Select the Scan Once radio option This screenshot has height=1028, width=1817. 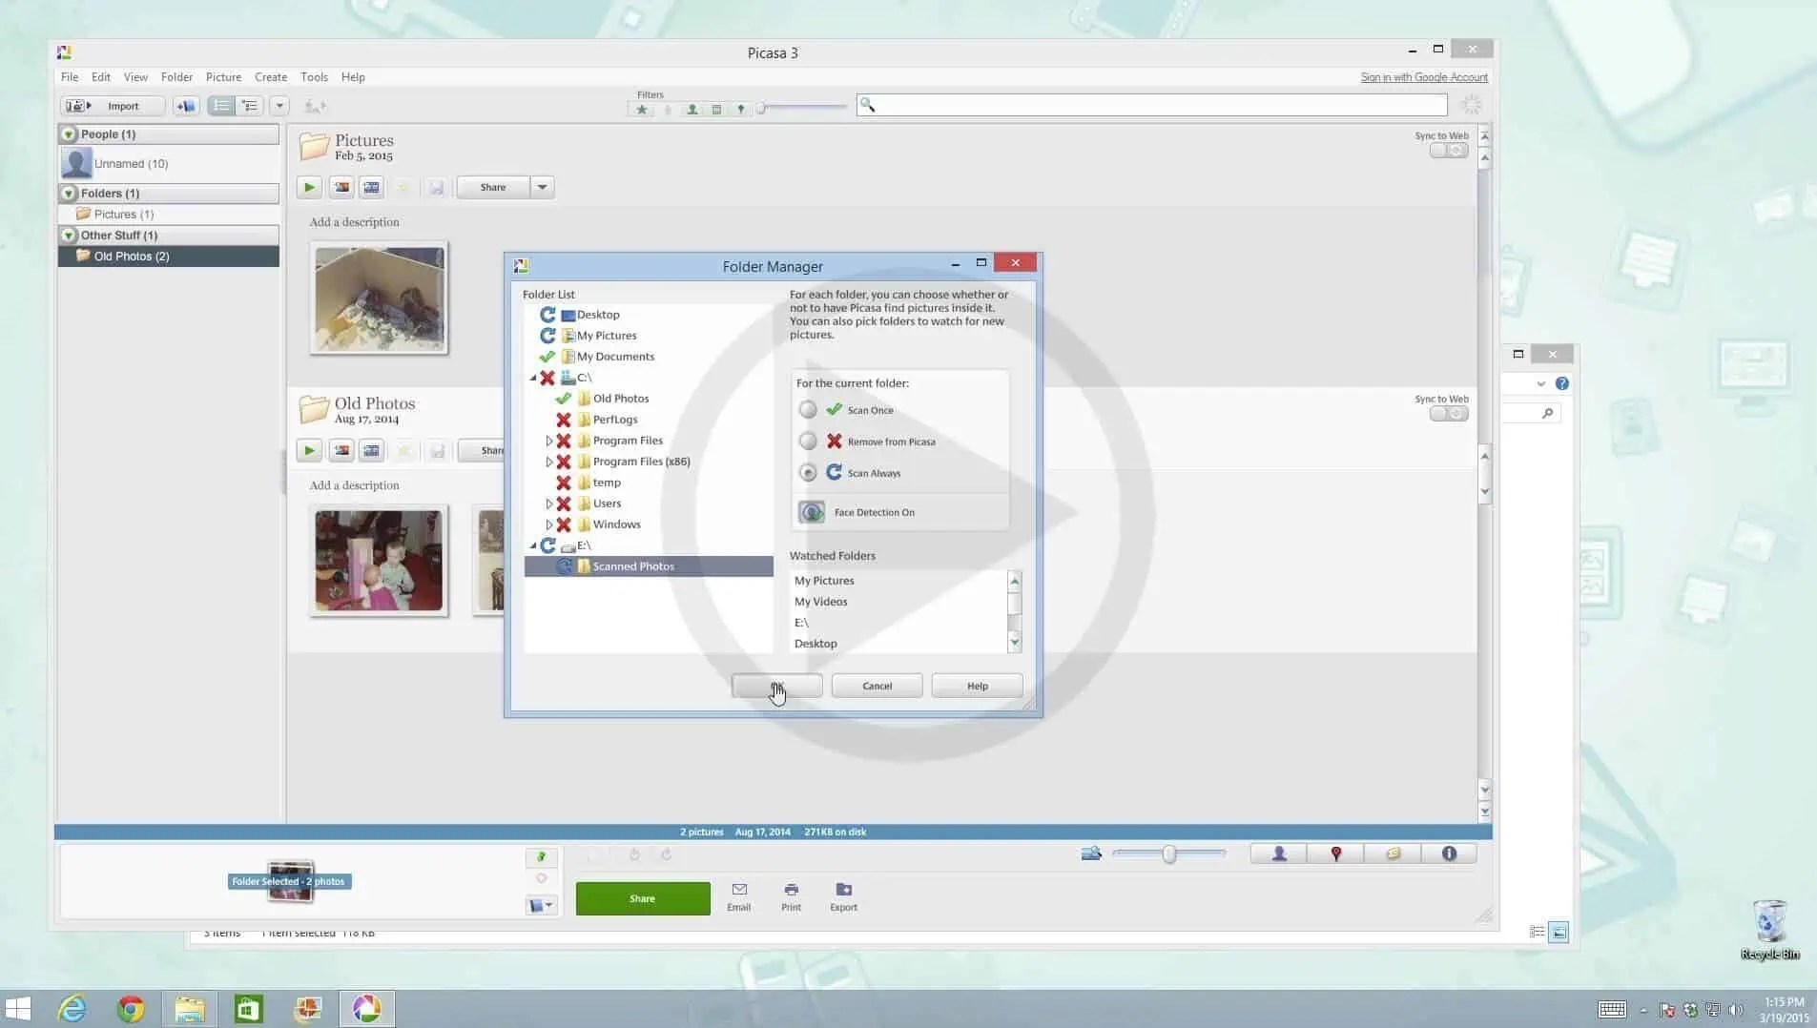(808, 410)
